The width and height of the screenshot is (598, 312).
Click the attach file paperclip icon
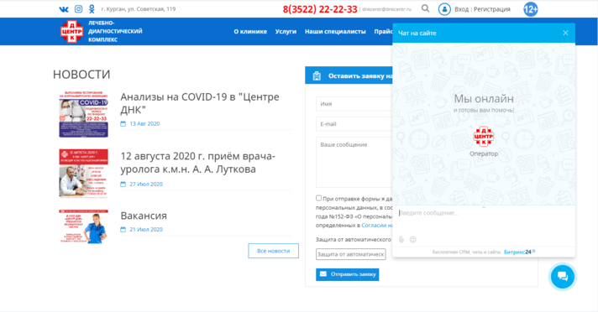401,240
